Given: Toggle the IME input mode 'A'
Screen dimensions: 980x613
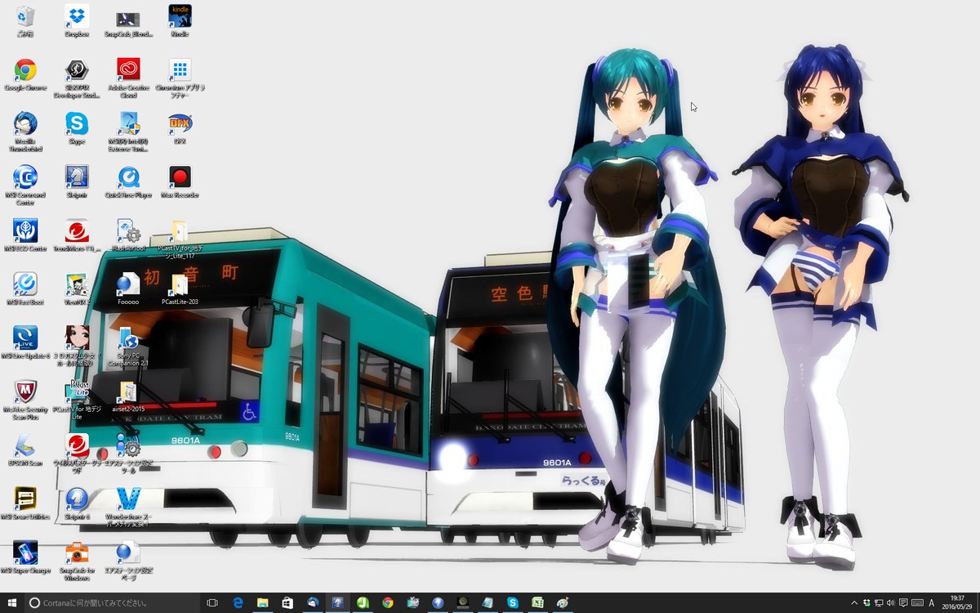Looking at the screenshot, I should [x=932, y=602].
